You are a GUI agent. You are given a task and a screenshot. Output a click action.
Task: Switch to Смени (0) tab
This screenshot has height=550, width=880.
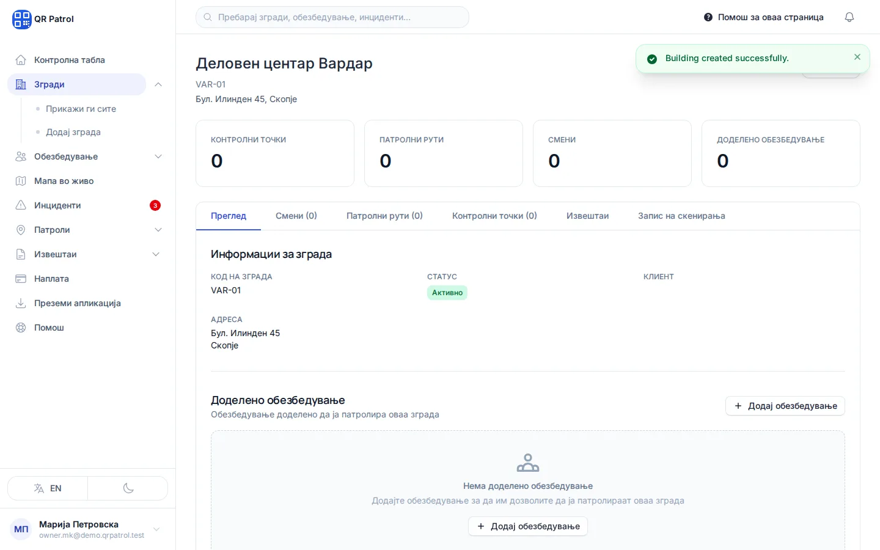click(x=296, y=216)
